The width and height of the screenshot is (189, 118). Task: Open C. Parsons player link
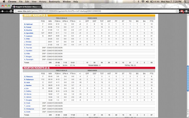(x=28, y=76)
